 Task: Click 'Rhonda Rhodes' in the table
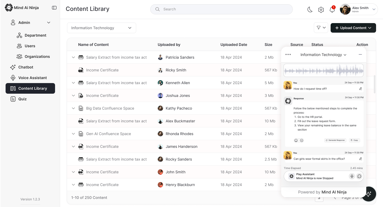pos(180,134)
